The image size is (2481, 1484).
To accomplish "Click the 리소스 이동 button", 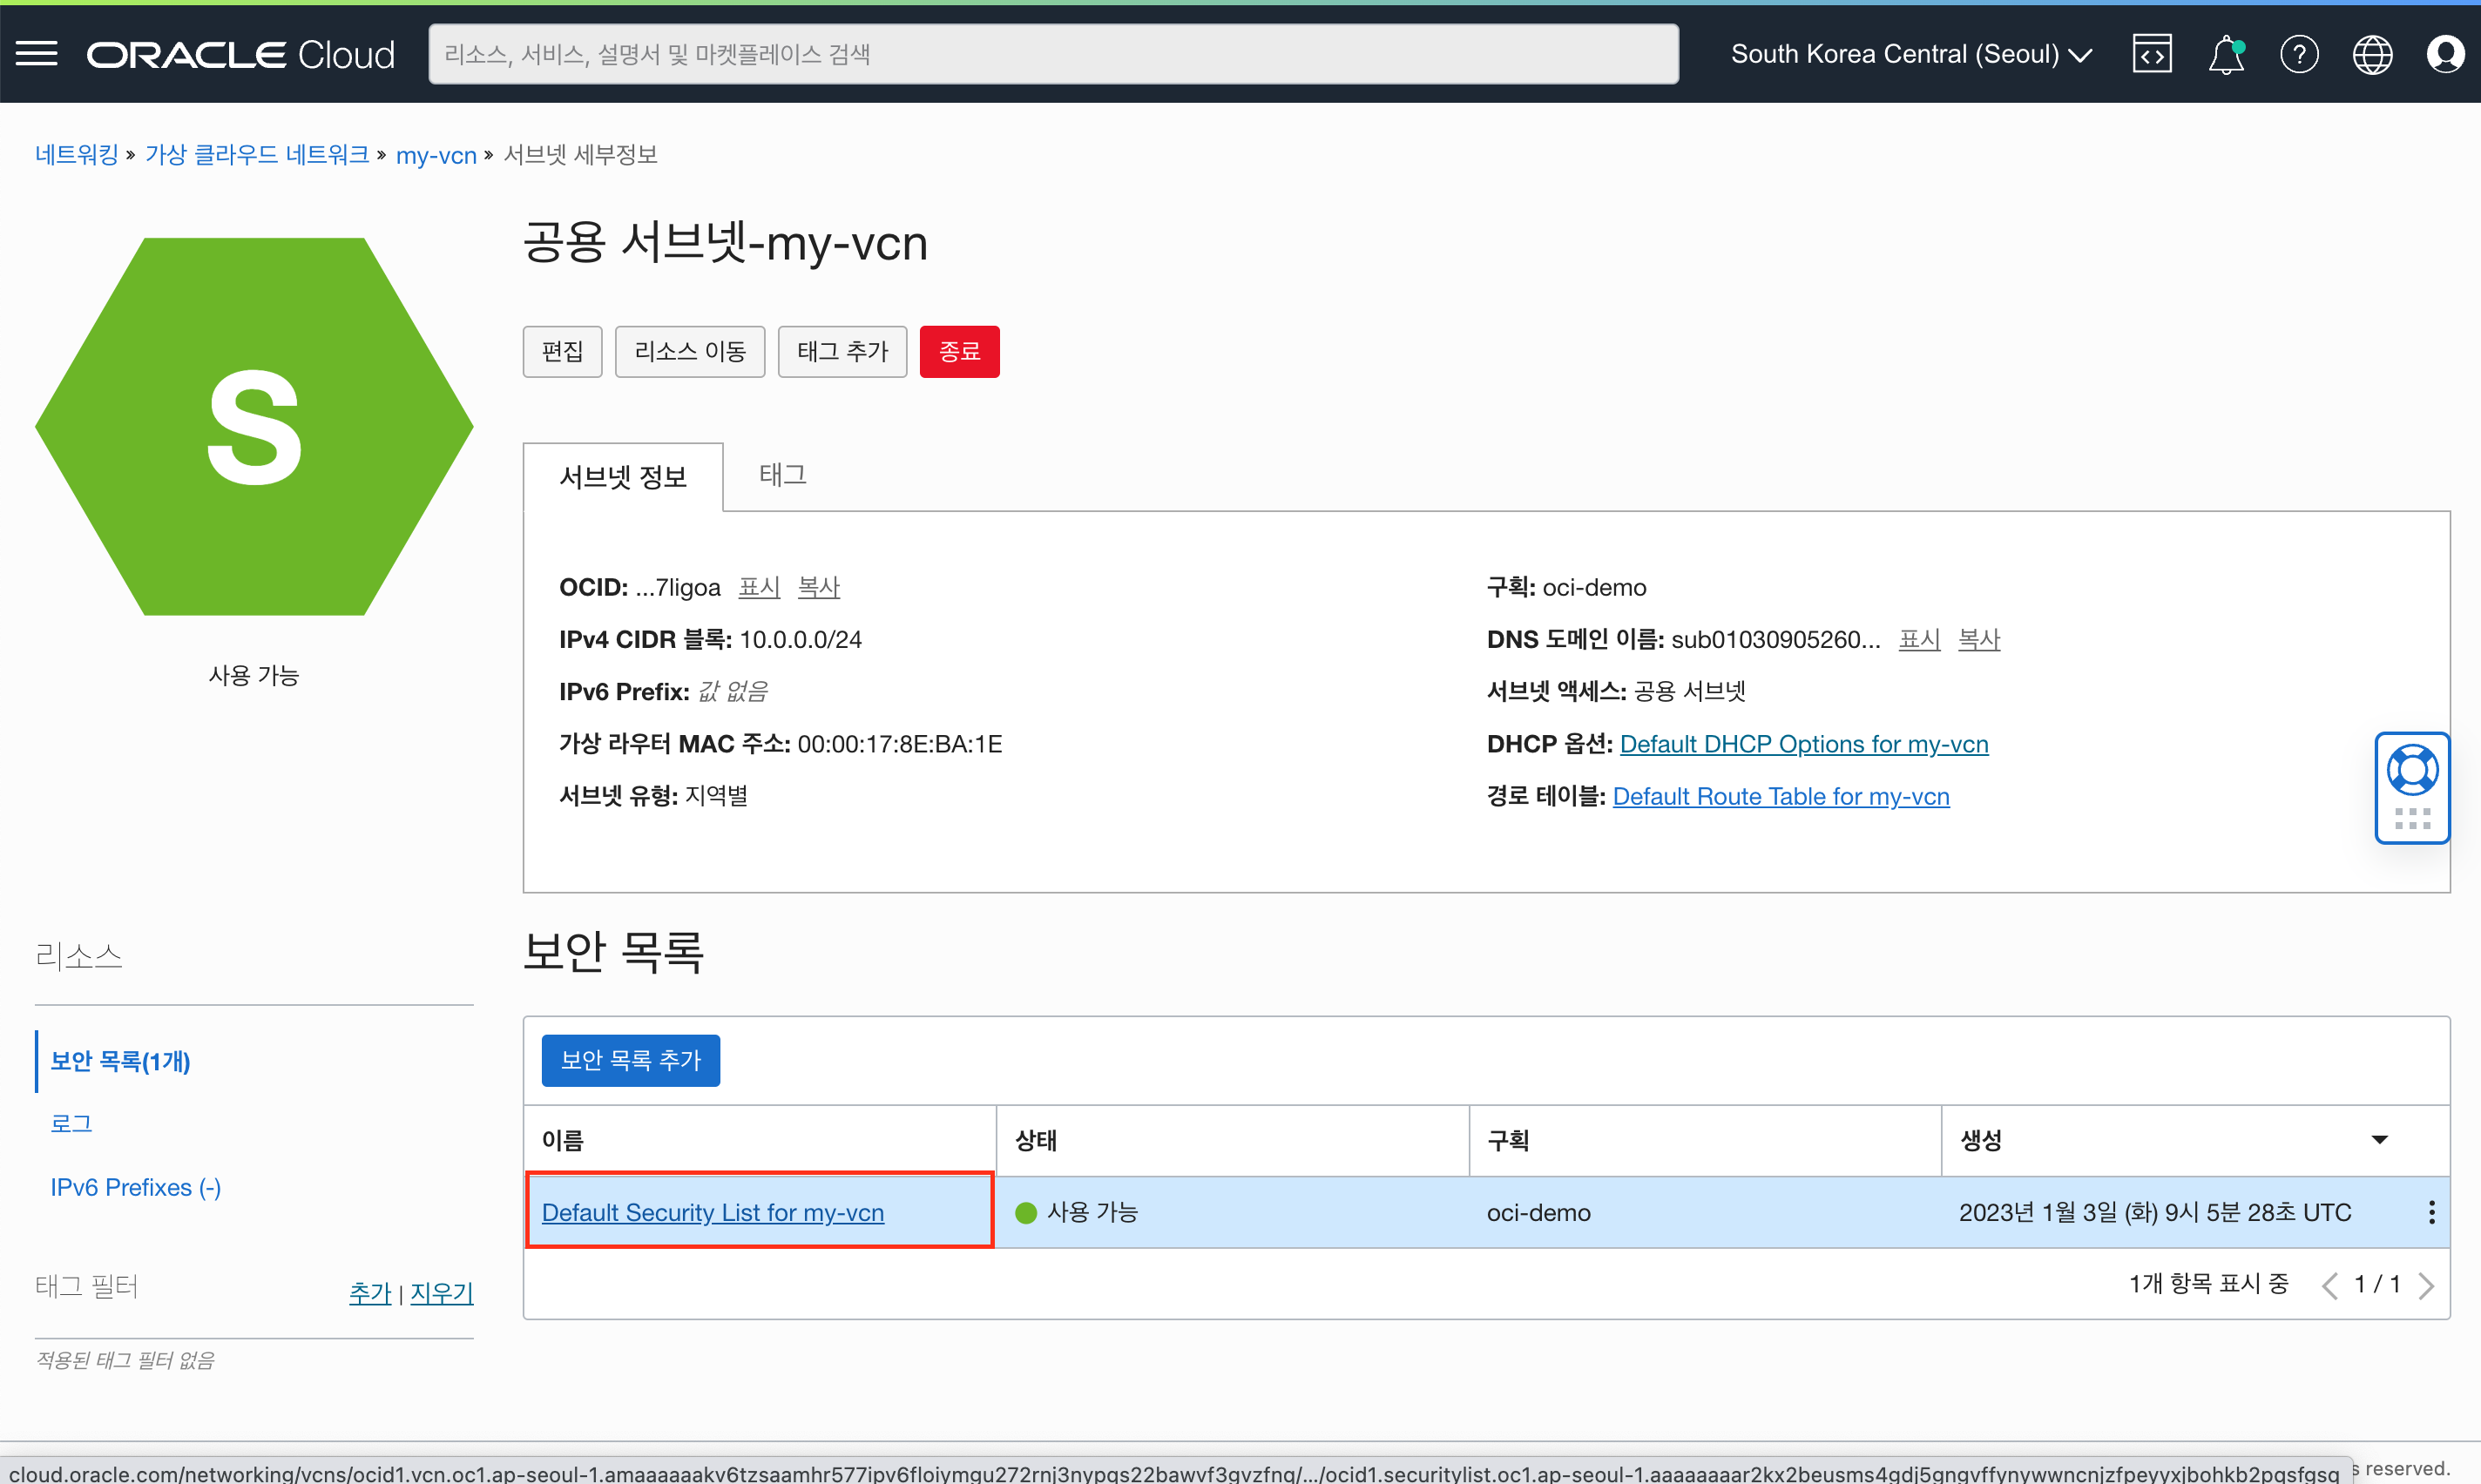I will [690, 351].
